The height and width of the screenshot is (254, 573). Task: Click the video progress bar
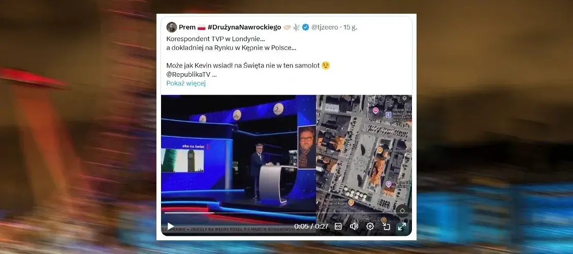click(x=286, y=213)
